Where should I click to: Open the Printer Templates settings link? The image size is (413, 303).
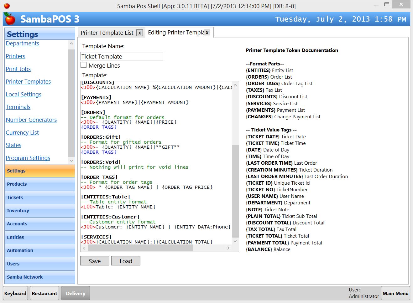tap(28, 81)
